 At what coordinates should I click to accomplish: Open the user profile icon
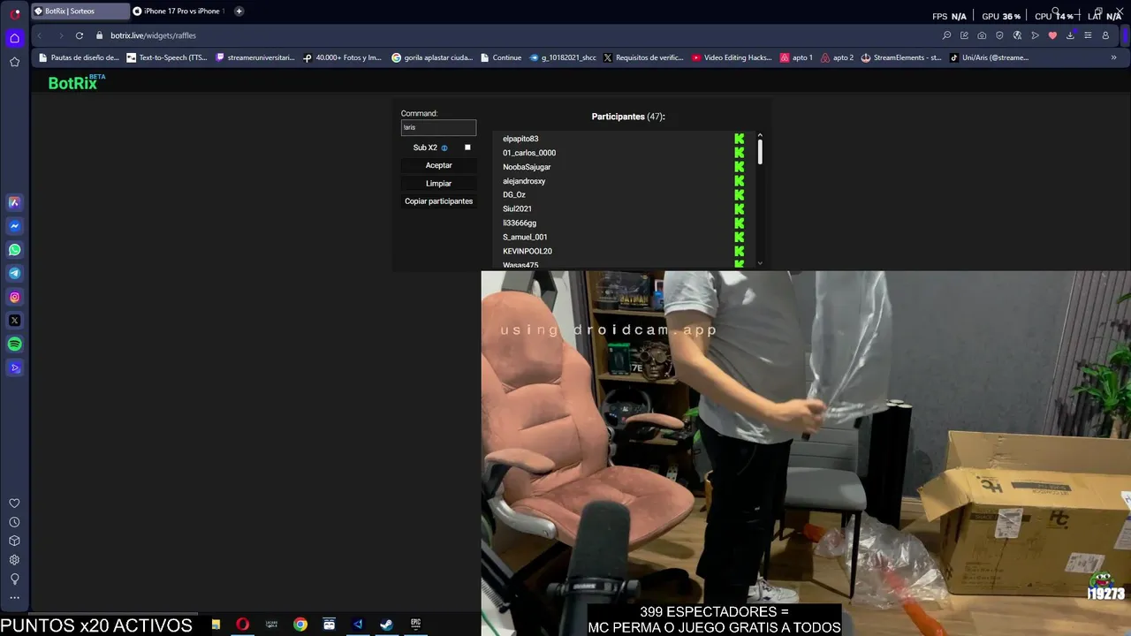pyautogui.click(x=1105, y=35)
